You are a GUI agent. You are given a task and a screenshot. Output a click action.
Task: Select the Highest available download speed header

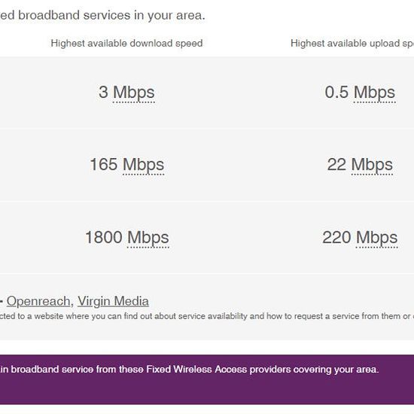click(126, 44)
